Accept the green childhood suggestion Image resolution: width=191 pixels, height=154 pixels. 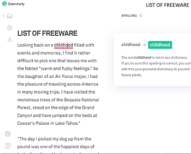pos(160,45)
